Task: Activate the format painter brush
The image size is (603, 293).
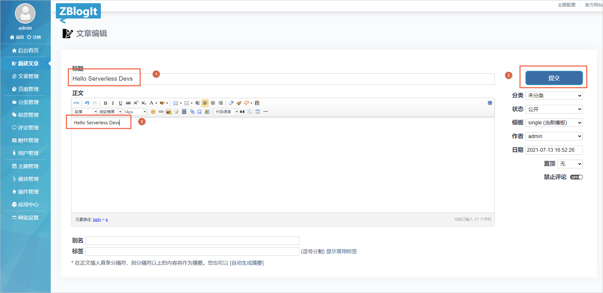Action: pos(239,103)
